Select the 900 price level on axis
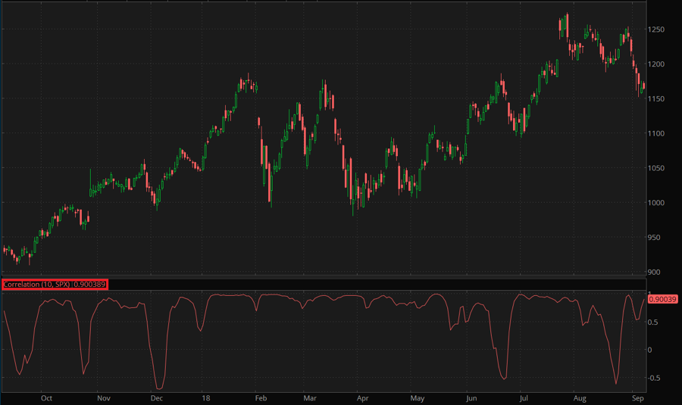The height and width of the screenshot is (405, 682). pyautogui.click(x=655, y=272)
